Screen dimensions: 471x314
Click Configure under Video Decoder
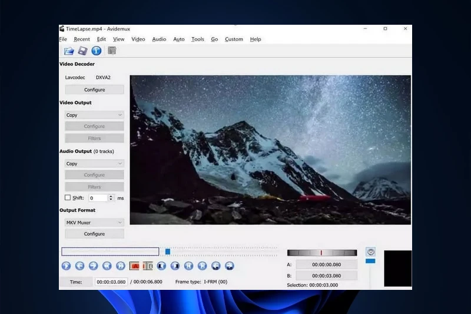94,90
